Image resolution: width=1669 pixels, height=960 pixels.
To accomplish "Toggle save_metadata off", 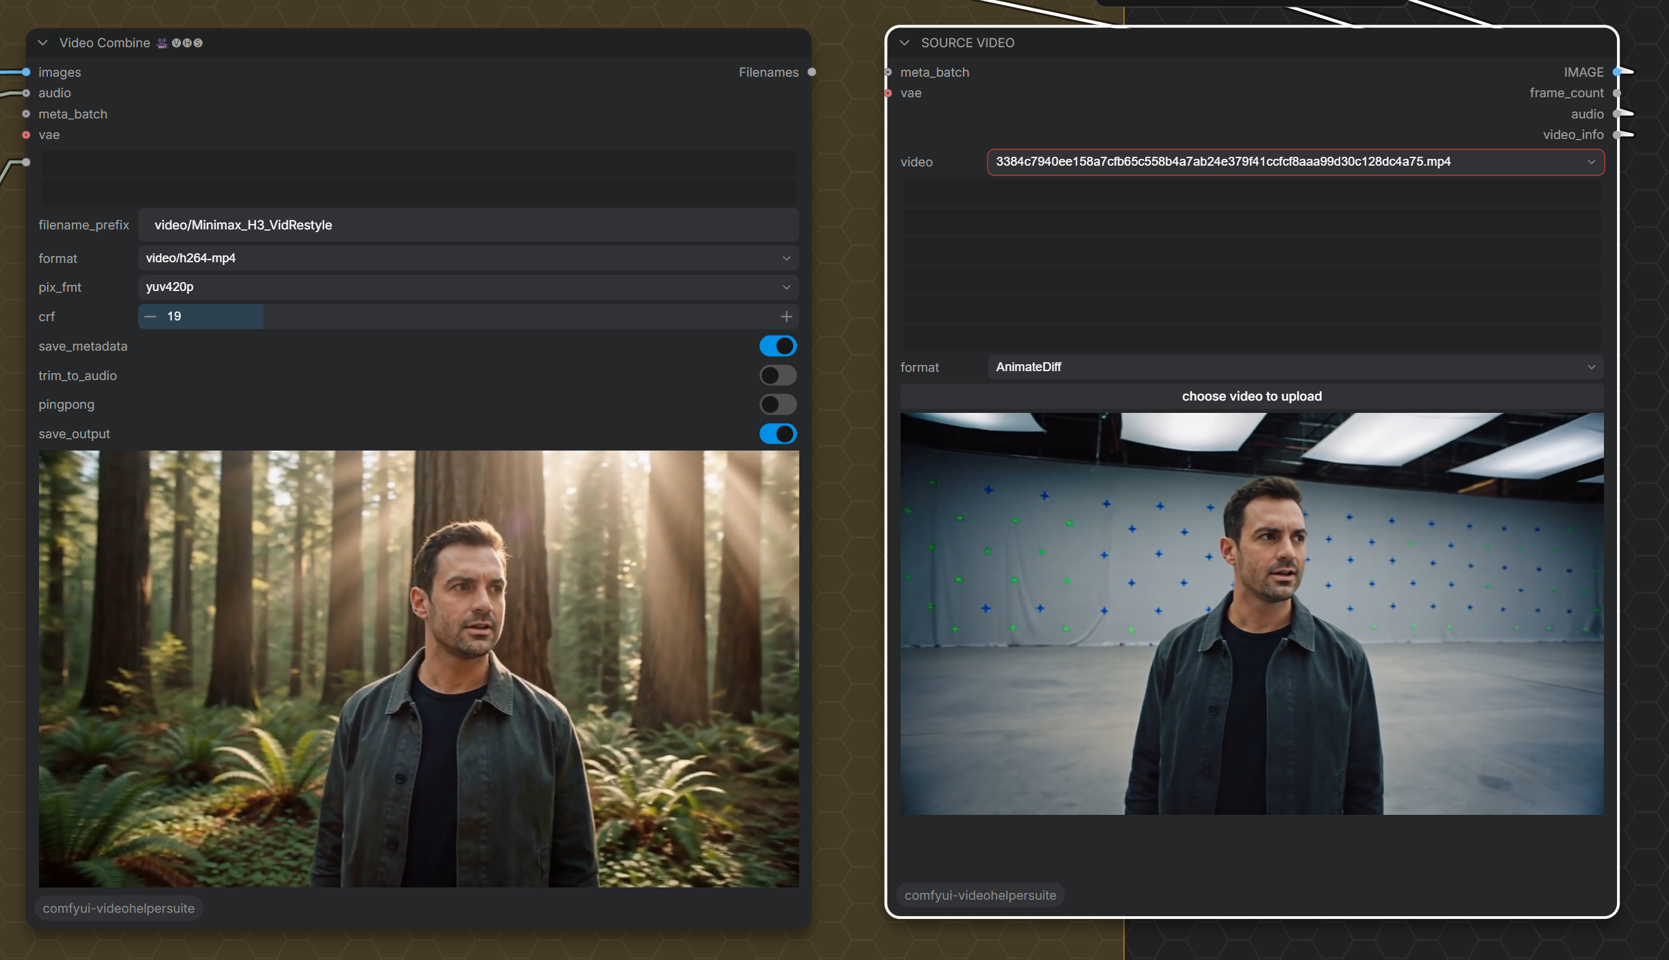I will coord(778,346).
